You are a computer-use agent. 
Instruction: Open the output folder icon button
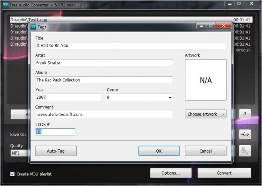(x=245, y=134)
